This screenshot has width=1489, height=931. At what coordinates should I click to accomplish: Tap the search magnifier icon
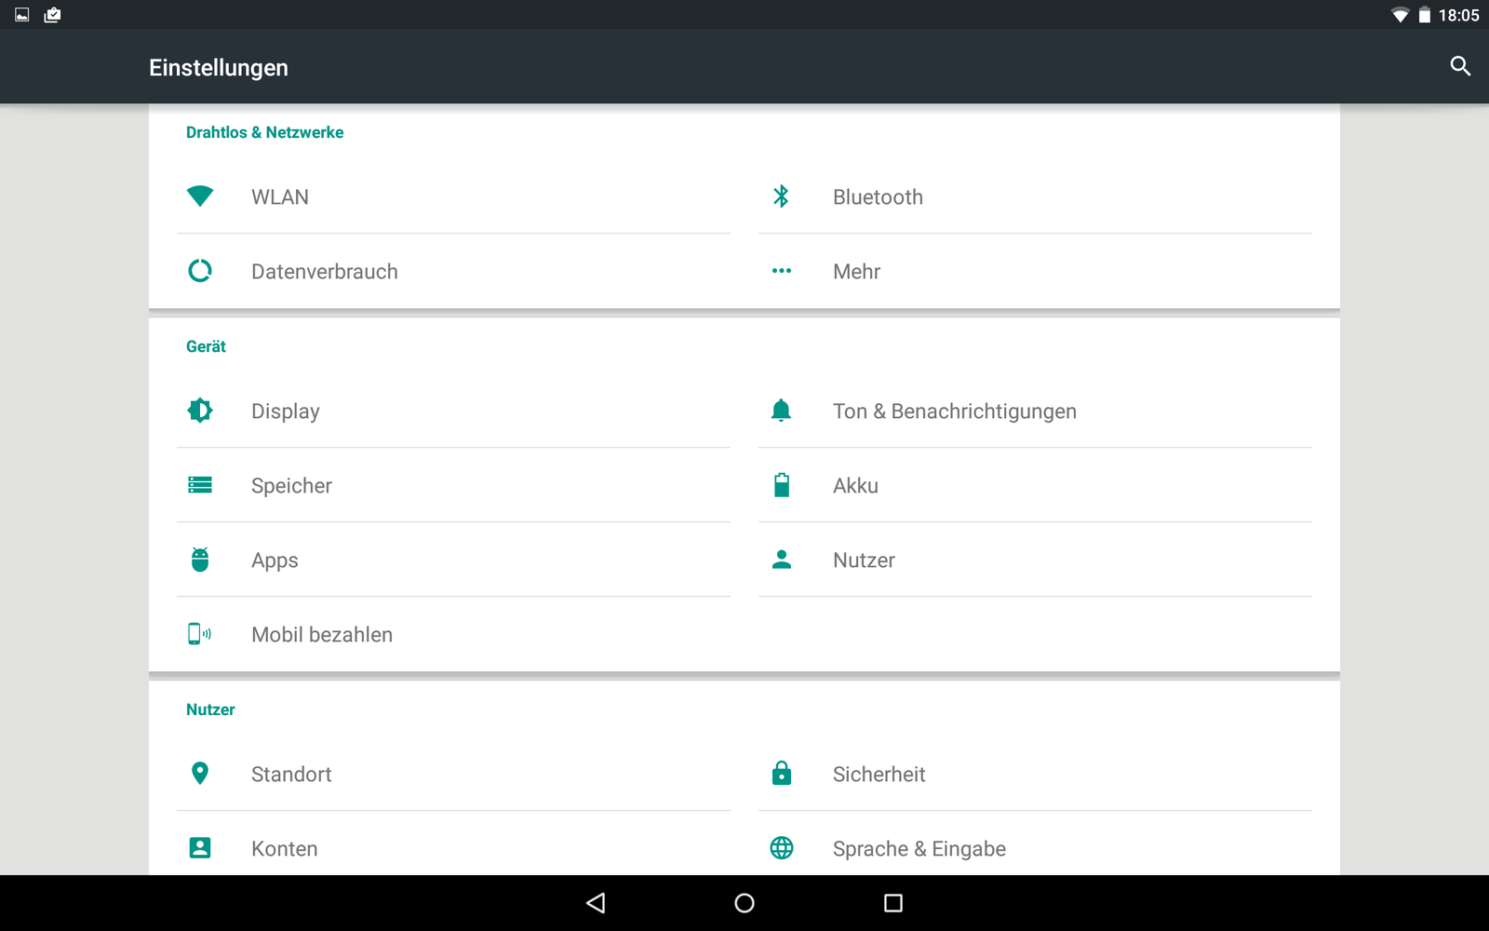pyautogui.click(x=1460, y=66)
